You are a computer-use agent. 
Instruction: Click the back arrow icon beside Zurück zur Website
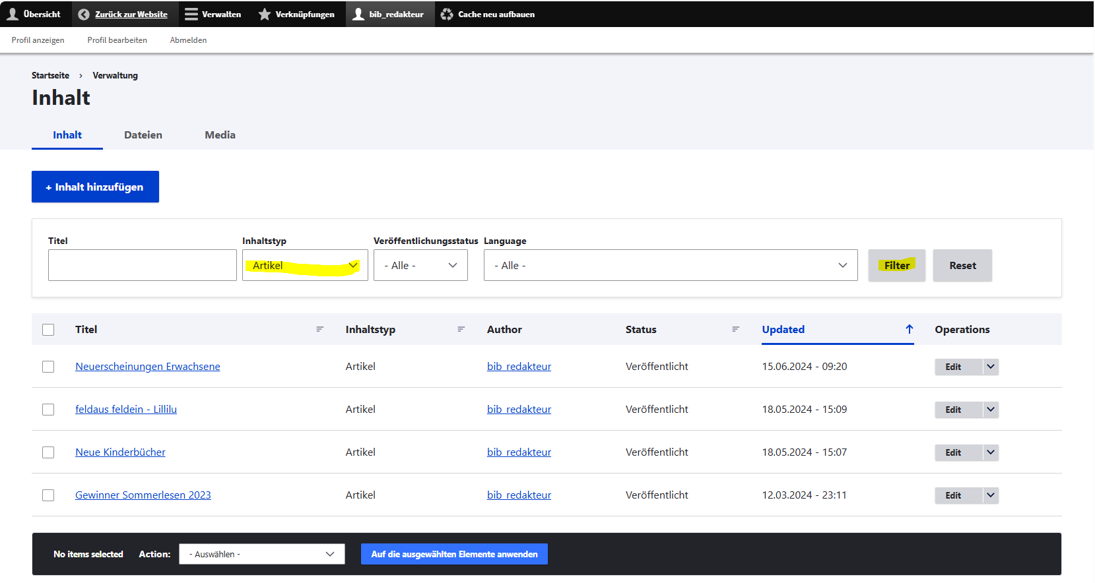[84, 14]
